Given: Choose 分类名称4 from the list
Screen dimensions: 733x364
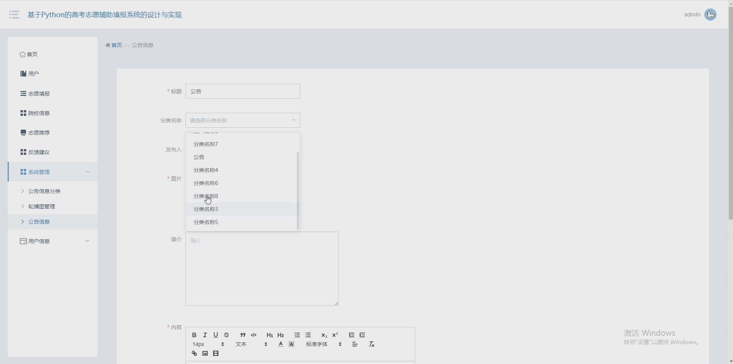Looking at the screenshot, I should [242, 170].
